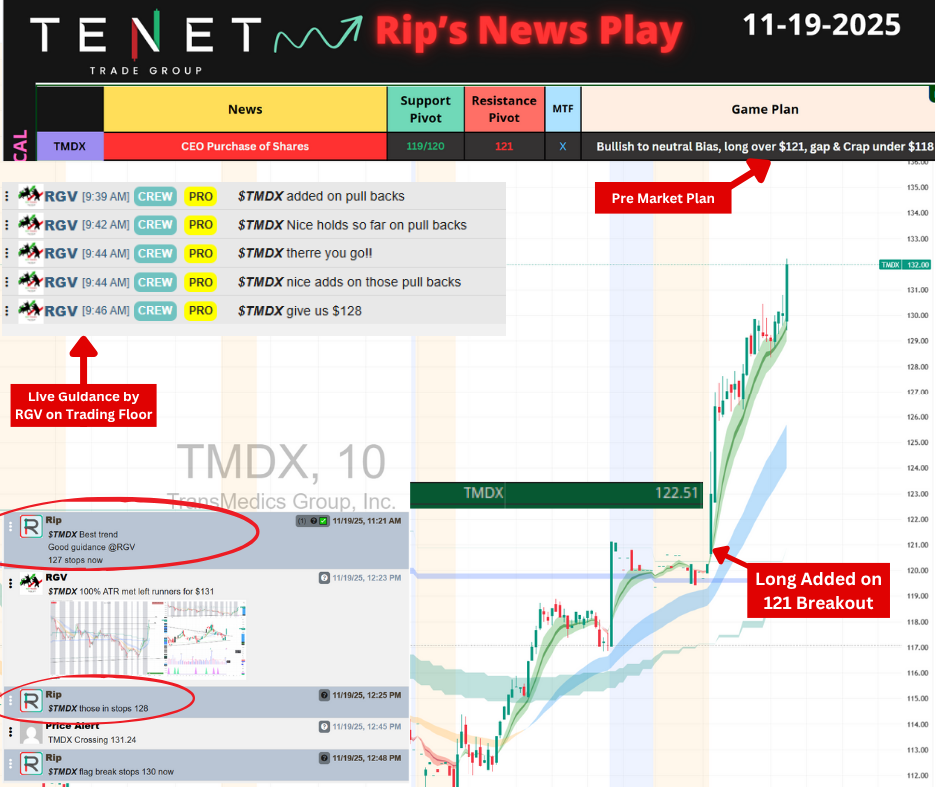The height and width of the screenshot is (787, 939).
Task: Click Price Alert's gray profile avatar
Action: pos(31,735)
